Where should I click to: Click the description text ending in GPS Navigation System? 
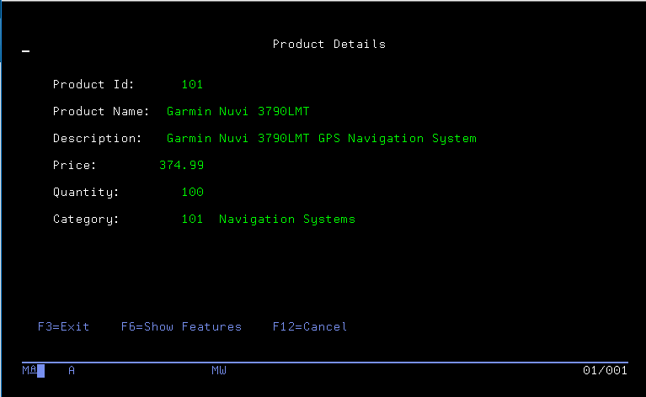322,139
